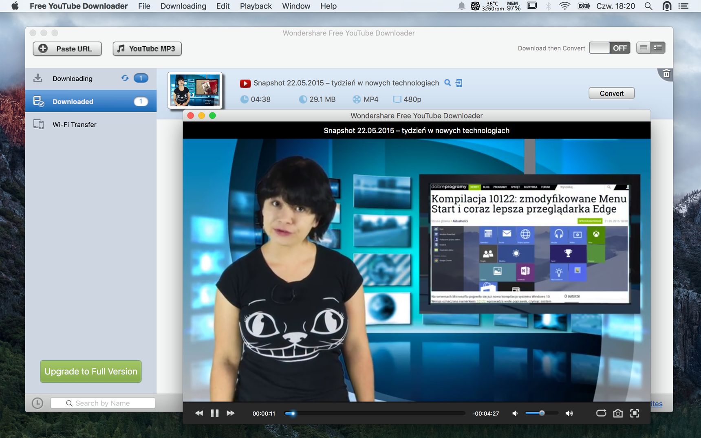Viewport: 701px width, 438px height.
Task: Click the 480p resolution label
Action: coord(412,99)
